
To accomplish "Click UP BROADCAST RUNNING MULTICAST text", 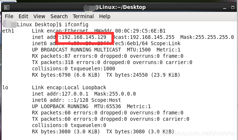I will 76,50.
